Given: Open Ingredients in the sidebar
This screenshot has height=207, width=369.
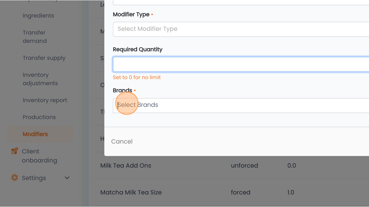Looking at the screenshot, I should pos(38,15).
